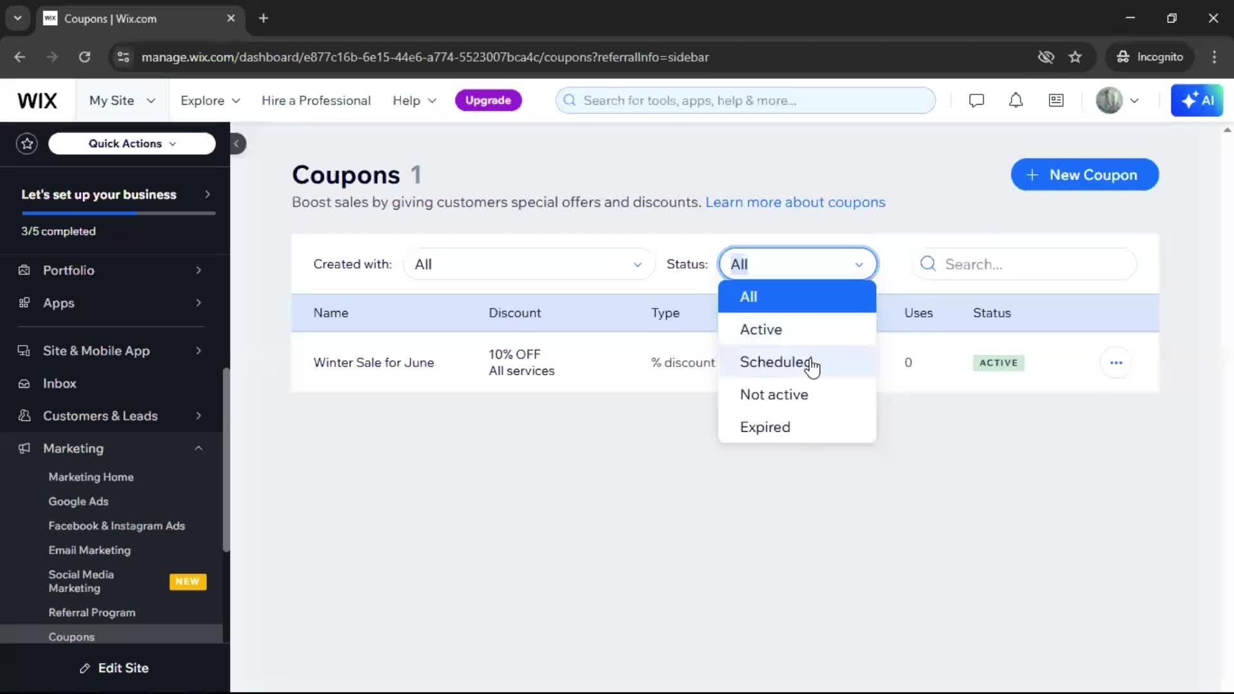This screenshot has width=1234, height=694.
Task: Open Marketing Home in sidebar
Action: point(91,477)
